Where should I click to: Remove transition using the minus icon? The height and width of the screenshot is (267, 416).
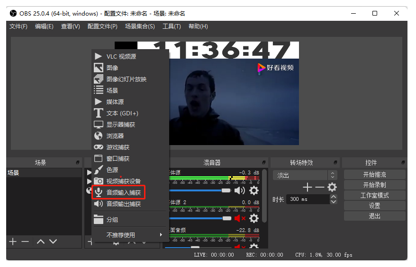(x=320, y=187)
